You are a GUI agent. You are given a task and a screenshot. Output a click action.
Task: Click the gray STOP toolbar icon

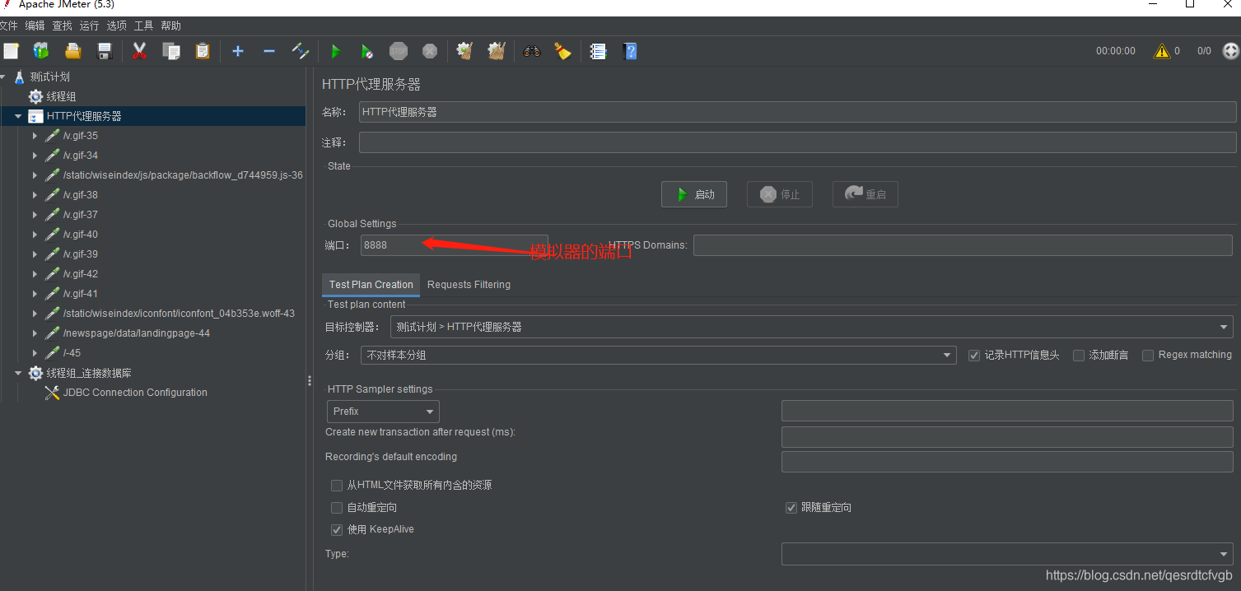[x=399, y=51]
